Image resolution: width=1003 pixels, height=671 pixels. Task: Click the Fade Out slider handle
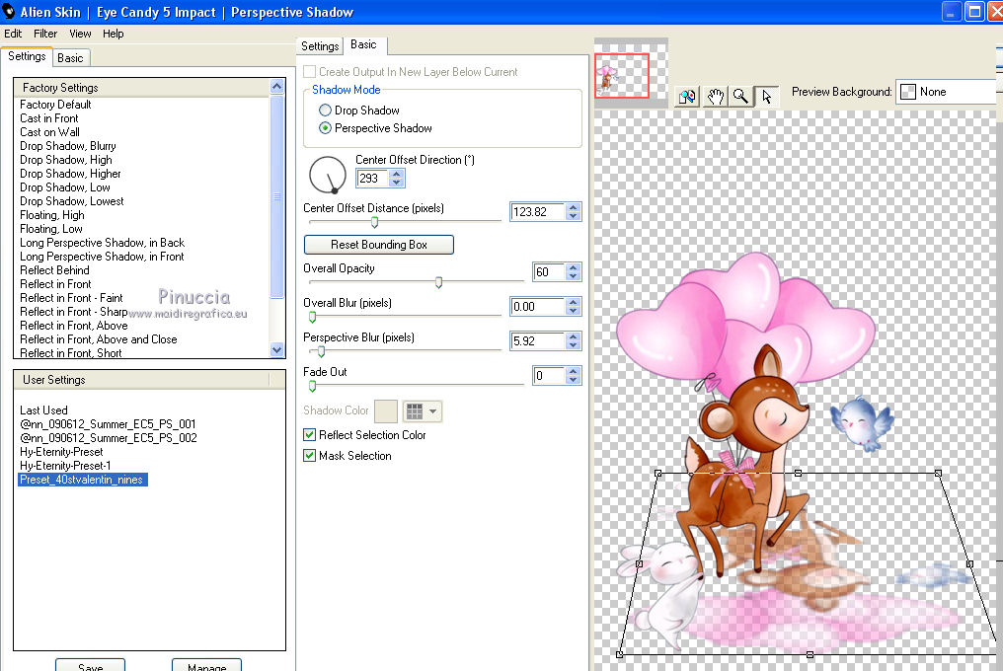tap(313, 387)
